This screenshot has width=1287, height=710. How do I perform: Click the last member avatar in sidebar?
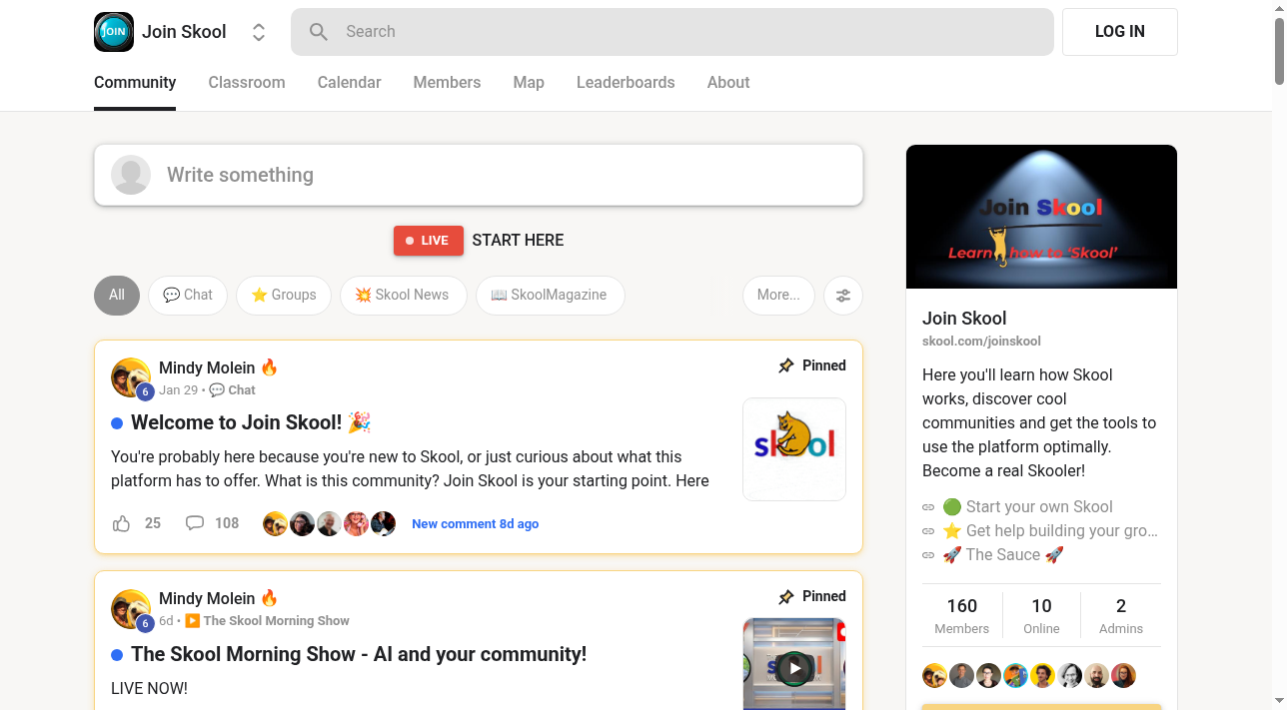coord(1124,676)
